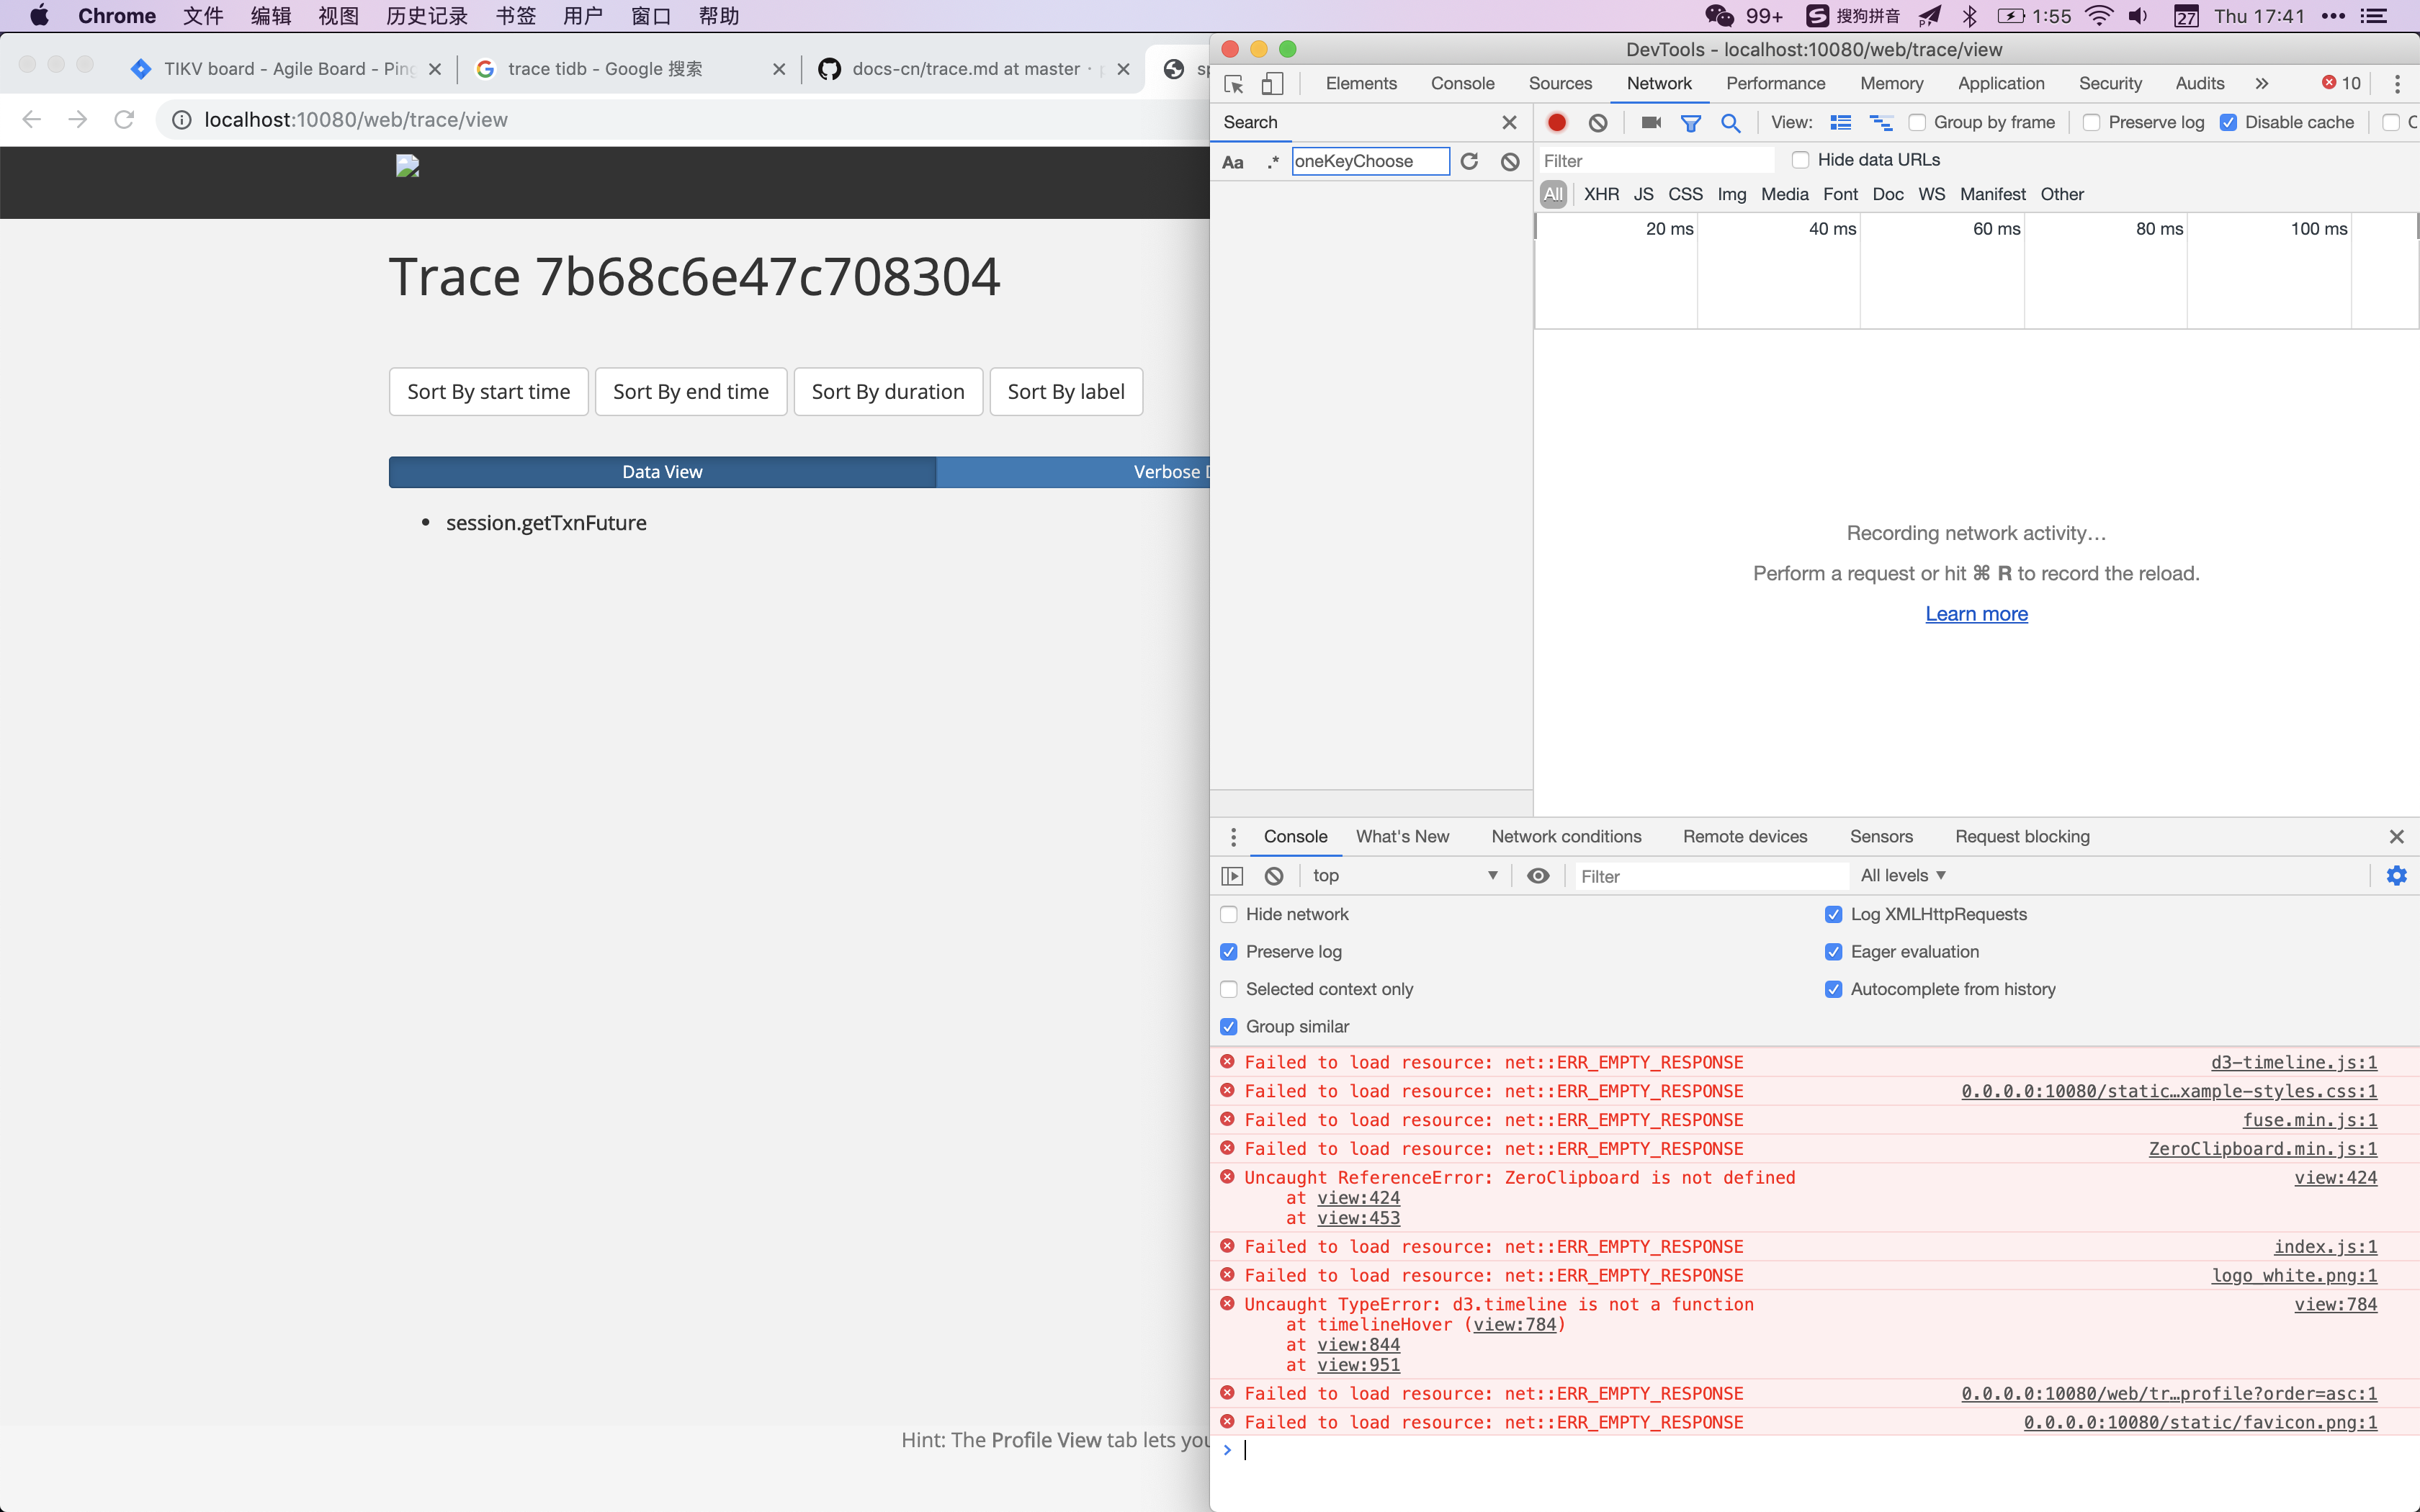Image resolution: width=2420 pixels, height=1512 pixels.
Task: Uncheck the Disable cache checkbox
Action: (2229, 122)
